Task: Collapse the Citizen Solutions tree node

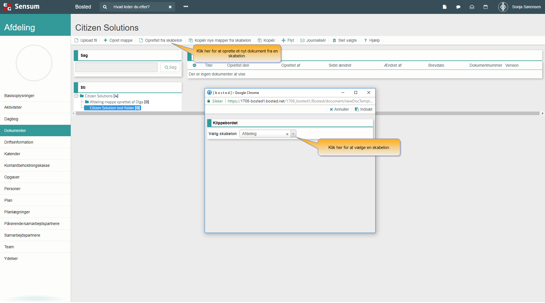Action: tap(76, 96)
